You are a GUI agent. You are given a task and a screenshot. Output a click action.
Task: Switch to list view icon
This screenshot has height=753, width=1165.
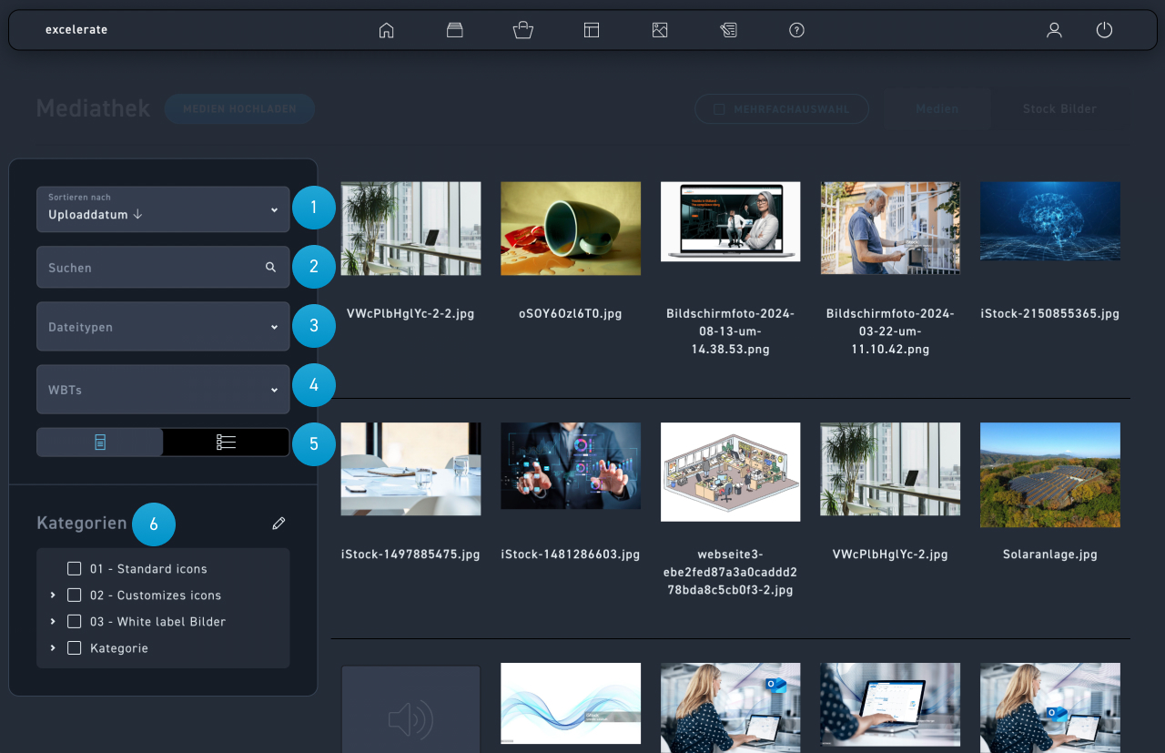point(226,443)
